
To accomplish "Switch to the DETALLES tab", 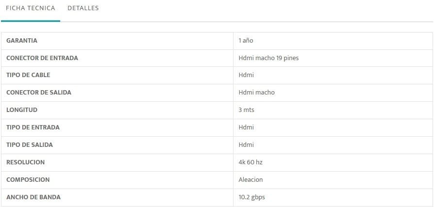I will click(x=83, y=8).
